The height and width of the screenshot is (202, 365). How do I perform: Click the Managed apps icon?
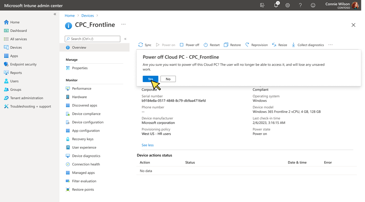pos(68,173)
